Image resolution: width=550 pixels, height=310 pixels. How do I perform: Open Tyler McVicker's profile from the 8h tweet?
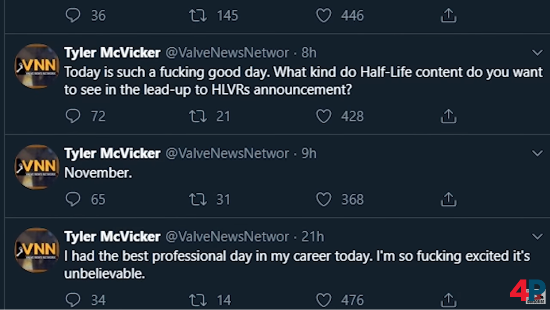[112, 53]
